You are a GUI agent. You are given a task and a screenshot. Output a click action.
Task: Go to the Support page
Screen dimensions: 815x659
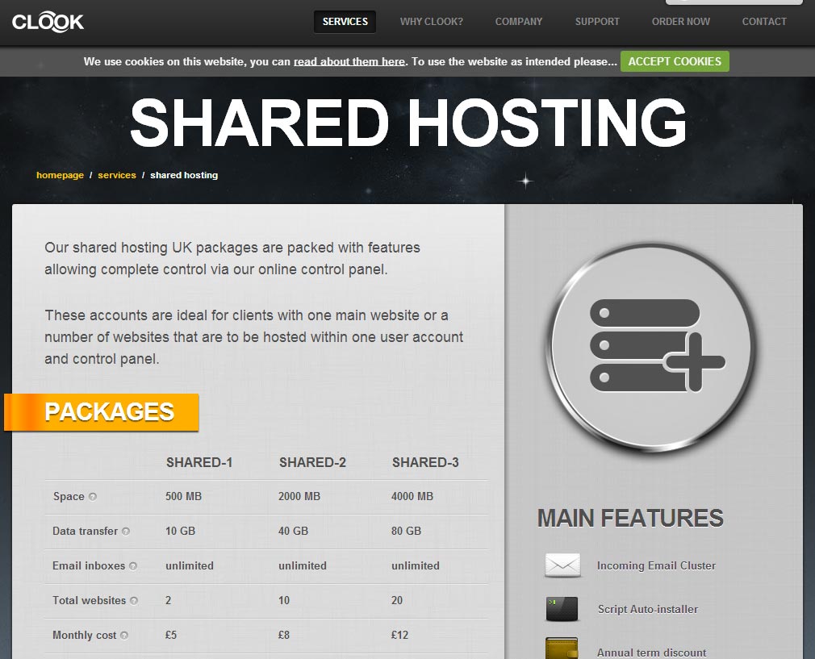pos(597,22)
